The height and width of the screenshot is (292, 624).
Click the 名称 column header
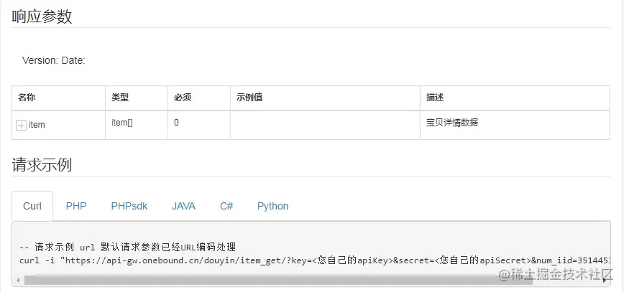(58, 98)
